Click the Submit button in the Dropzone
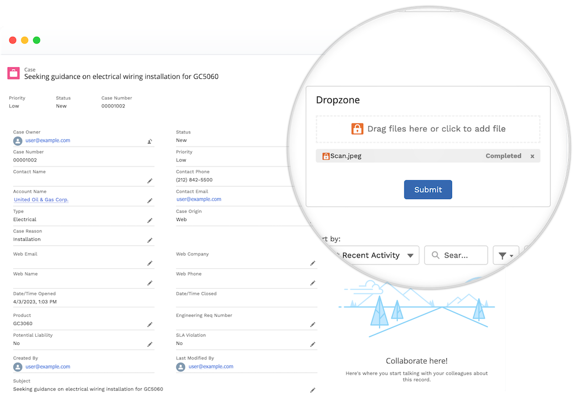 pyautogui.click(x=428, y=189)
